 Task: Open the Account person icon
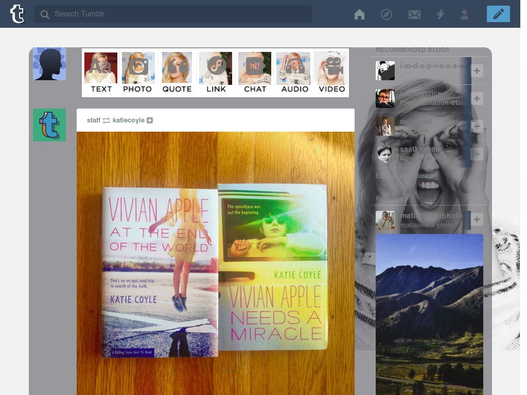click(x=465, y=14)
